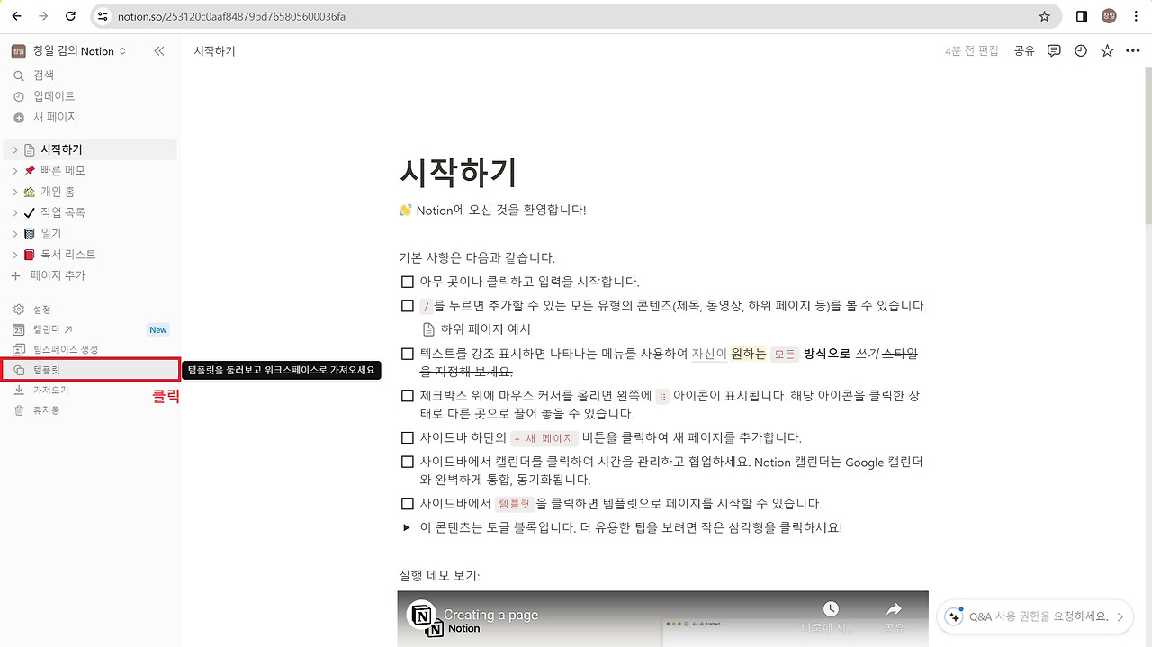Viewport: 1152px width, 647px height.
Task: Expand the 독서 리스트 page arrow
Action: tap(15, 255)
